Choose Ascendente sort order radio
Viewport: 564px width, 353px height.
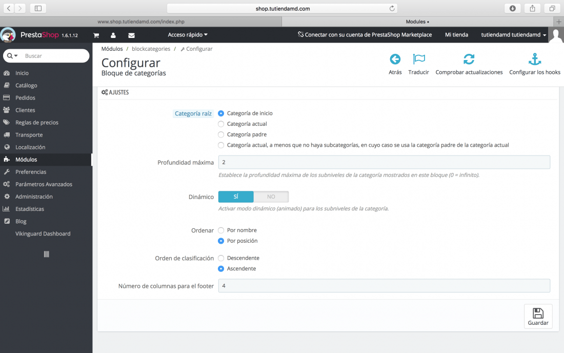tap(221, 269)
